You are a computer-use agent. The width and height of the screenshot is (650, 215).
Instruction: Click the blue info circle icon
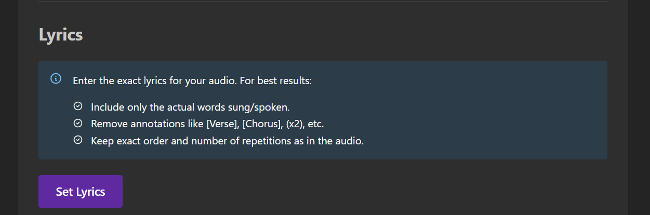tap(56, 79)
